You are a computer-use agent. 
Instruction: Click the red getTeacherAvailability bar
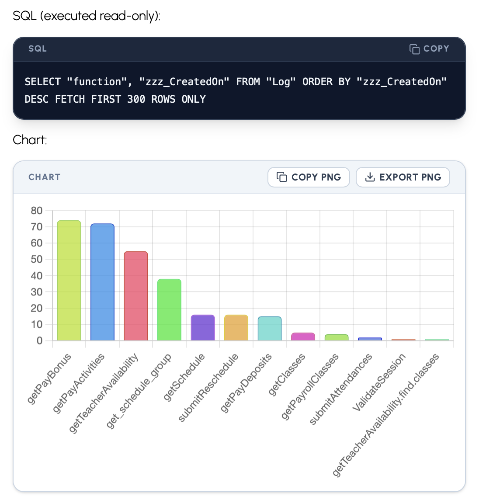[136, 296]
